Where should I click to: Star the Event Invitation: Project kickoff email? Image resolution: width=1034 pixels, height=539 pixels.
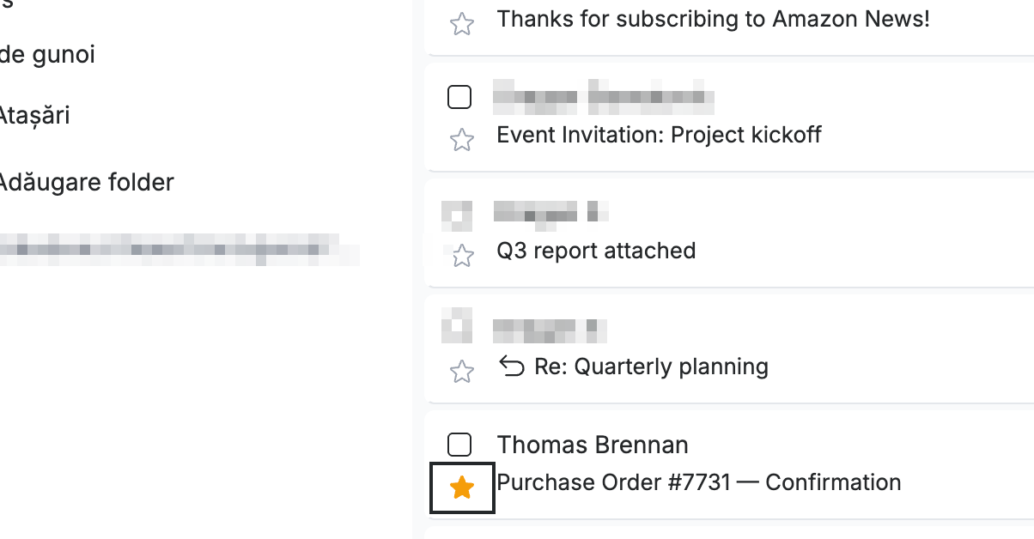tap(462, 140)
